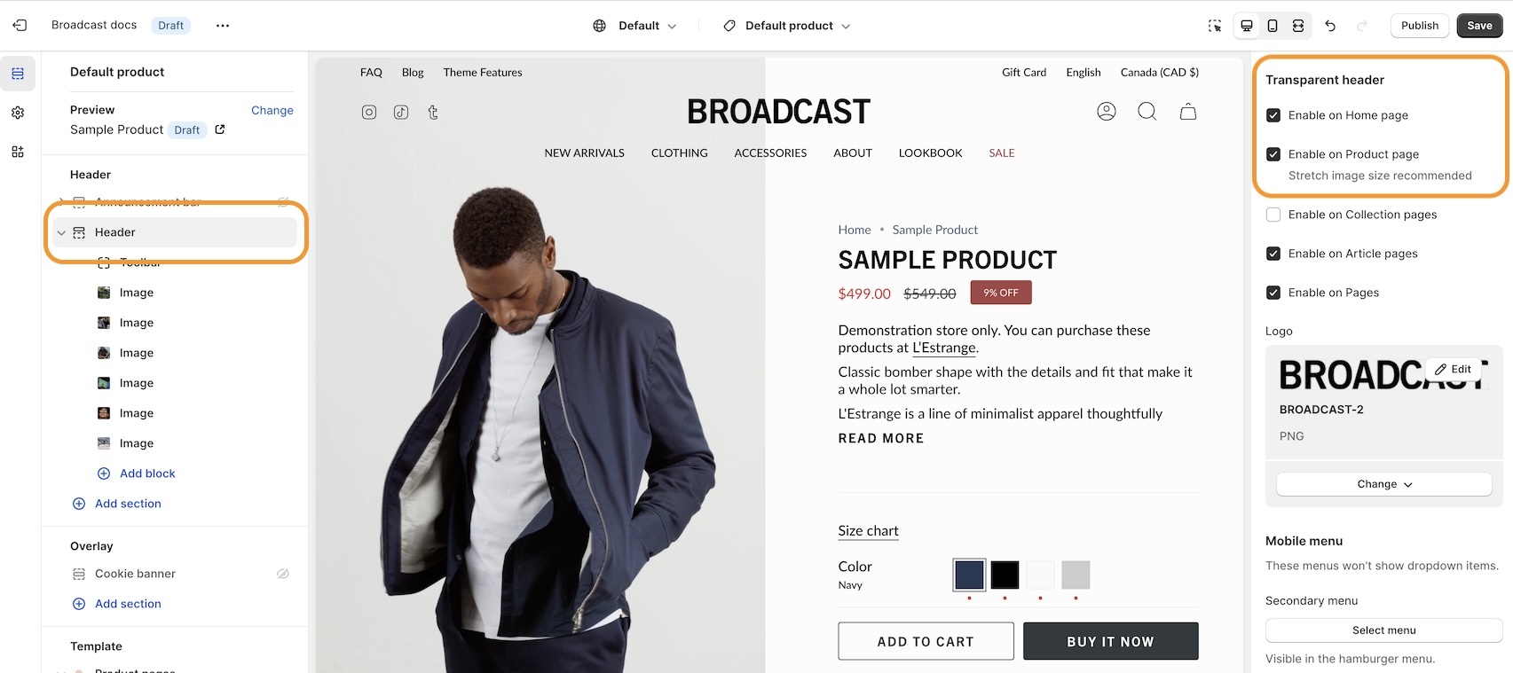Screen dimensions: 1513x673
Task: Switch to mobile preview view
Action: tap(1273, 26)
